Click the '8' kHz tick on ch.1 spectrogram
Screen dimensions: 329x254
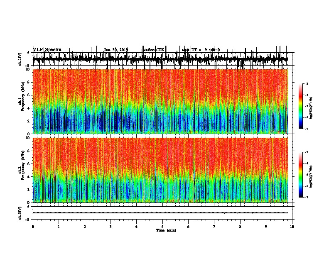pyautogui.click(x=29, y=82)
